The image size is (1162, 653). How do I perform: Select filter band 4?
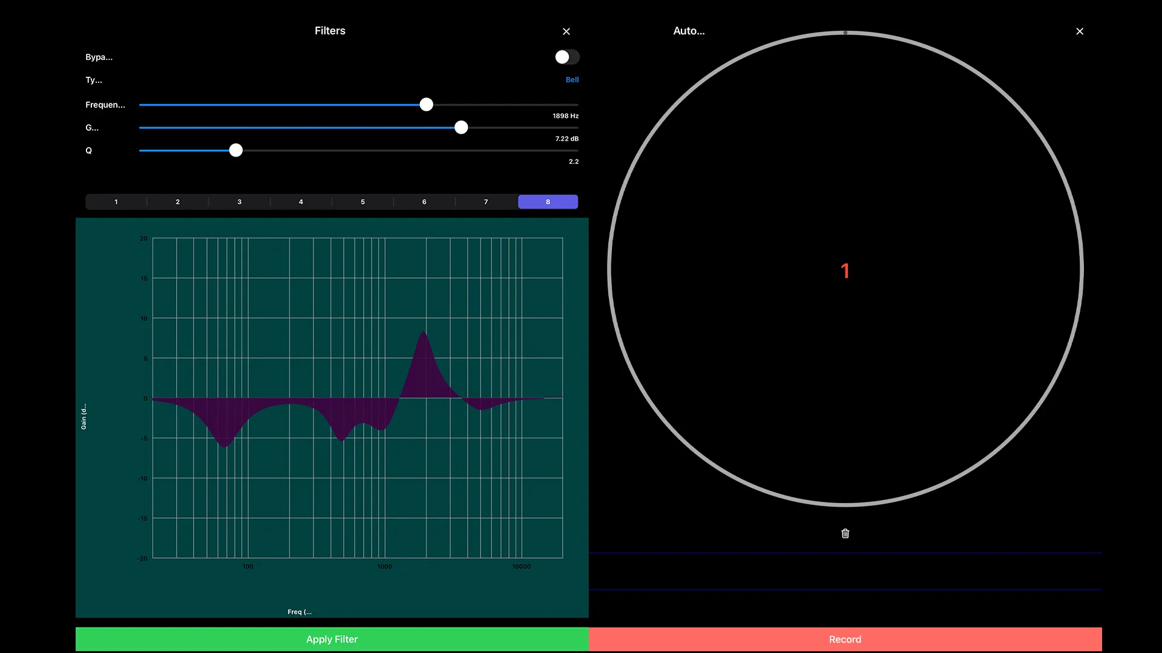301,202
